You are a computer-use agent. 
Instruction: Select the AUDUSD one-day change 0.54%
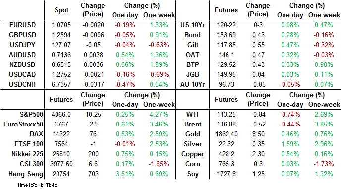pyautogui.click(x=125, y=55)
